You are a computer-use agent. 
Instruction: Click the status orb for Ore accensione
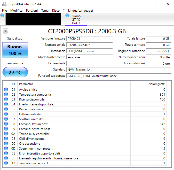tap(6, 143)
